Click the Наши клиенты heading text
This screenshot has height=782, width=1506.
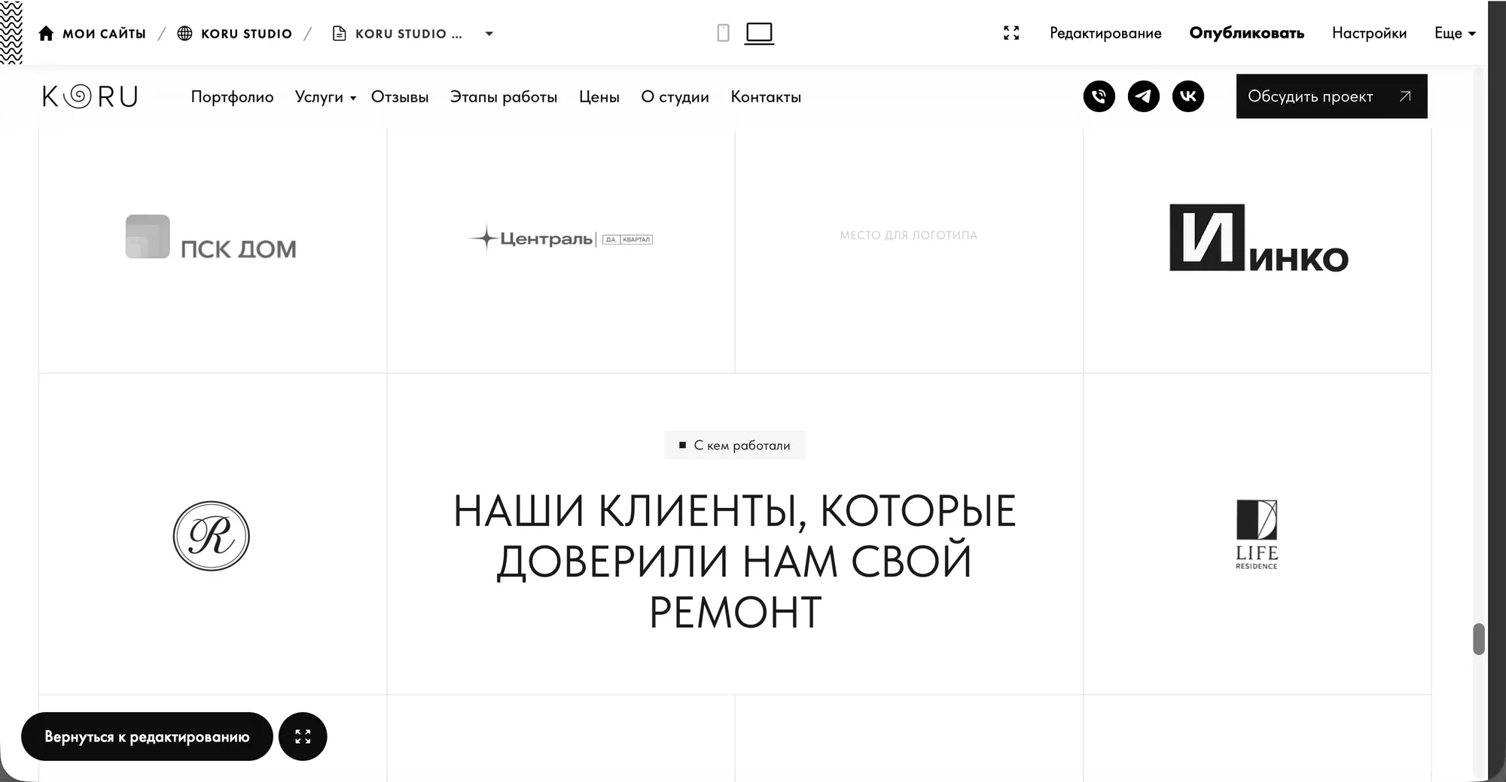pyautogui.click(x=735, y=561)
